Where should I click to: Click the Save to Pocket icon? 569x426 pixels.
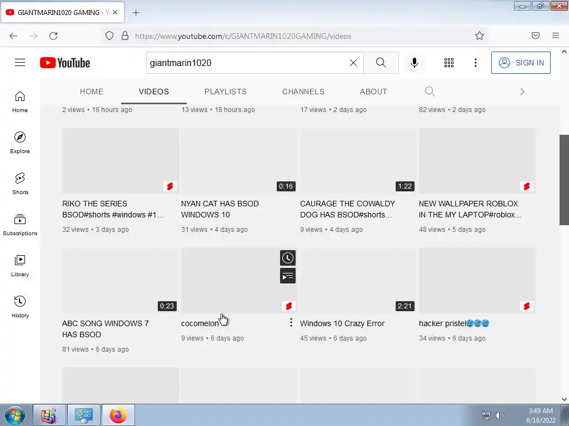535,35
